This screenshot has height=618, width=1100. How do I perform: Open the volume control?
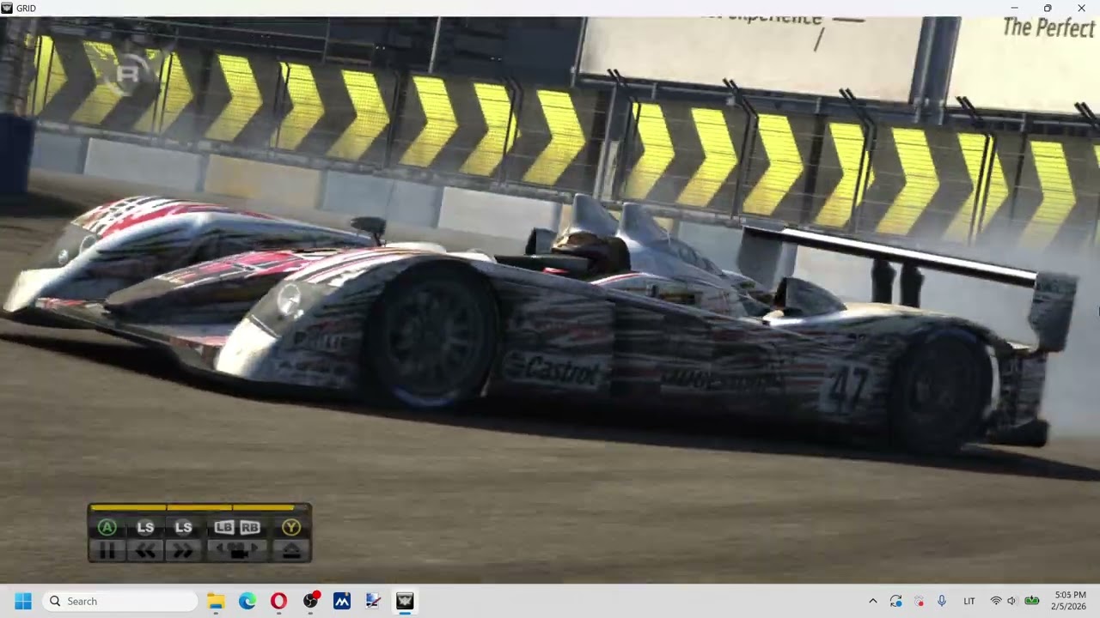point(1011,601)
